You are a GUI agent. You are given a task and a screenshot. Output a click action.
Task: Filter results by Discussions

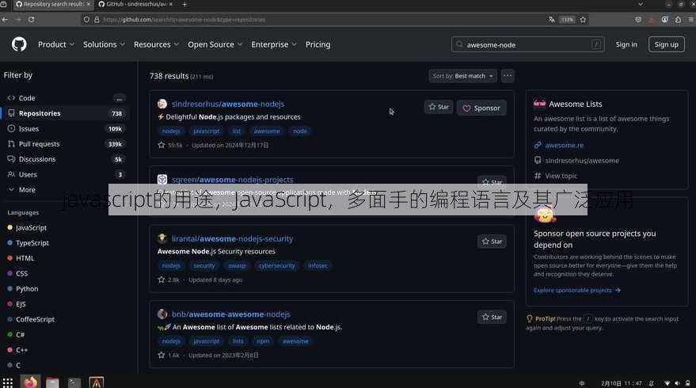coord(66,159)
